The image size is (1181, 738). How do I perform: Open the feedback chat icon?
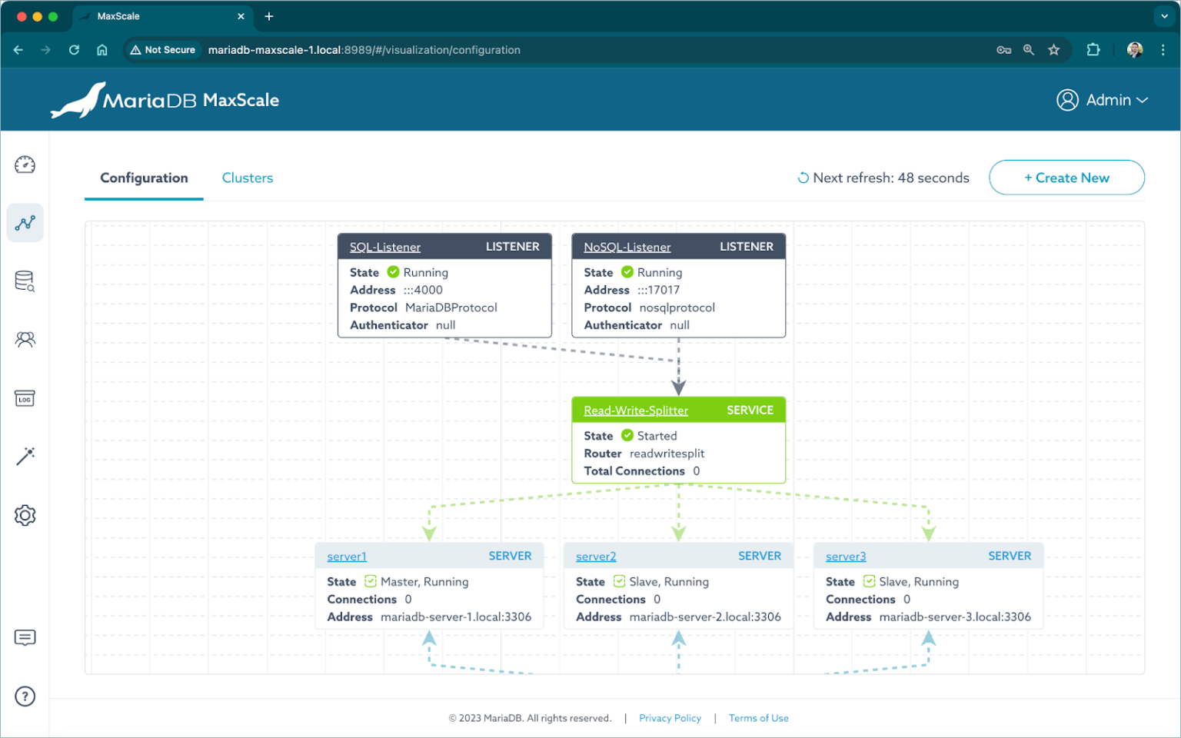(25, 637)
